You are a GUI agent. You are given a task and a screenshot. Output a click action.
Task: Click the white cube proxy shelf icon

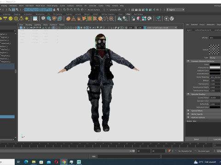click(x=43, y=19)
